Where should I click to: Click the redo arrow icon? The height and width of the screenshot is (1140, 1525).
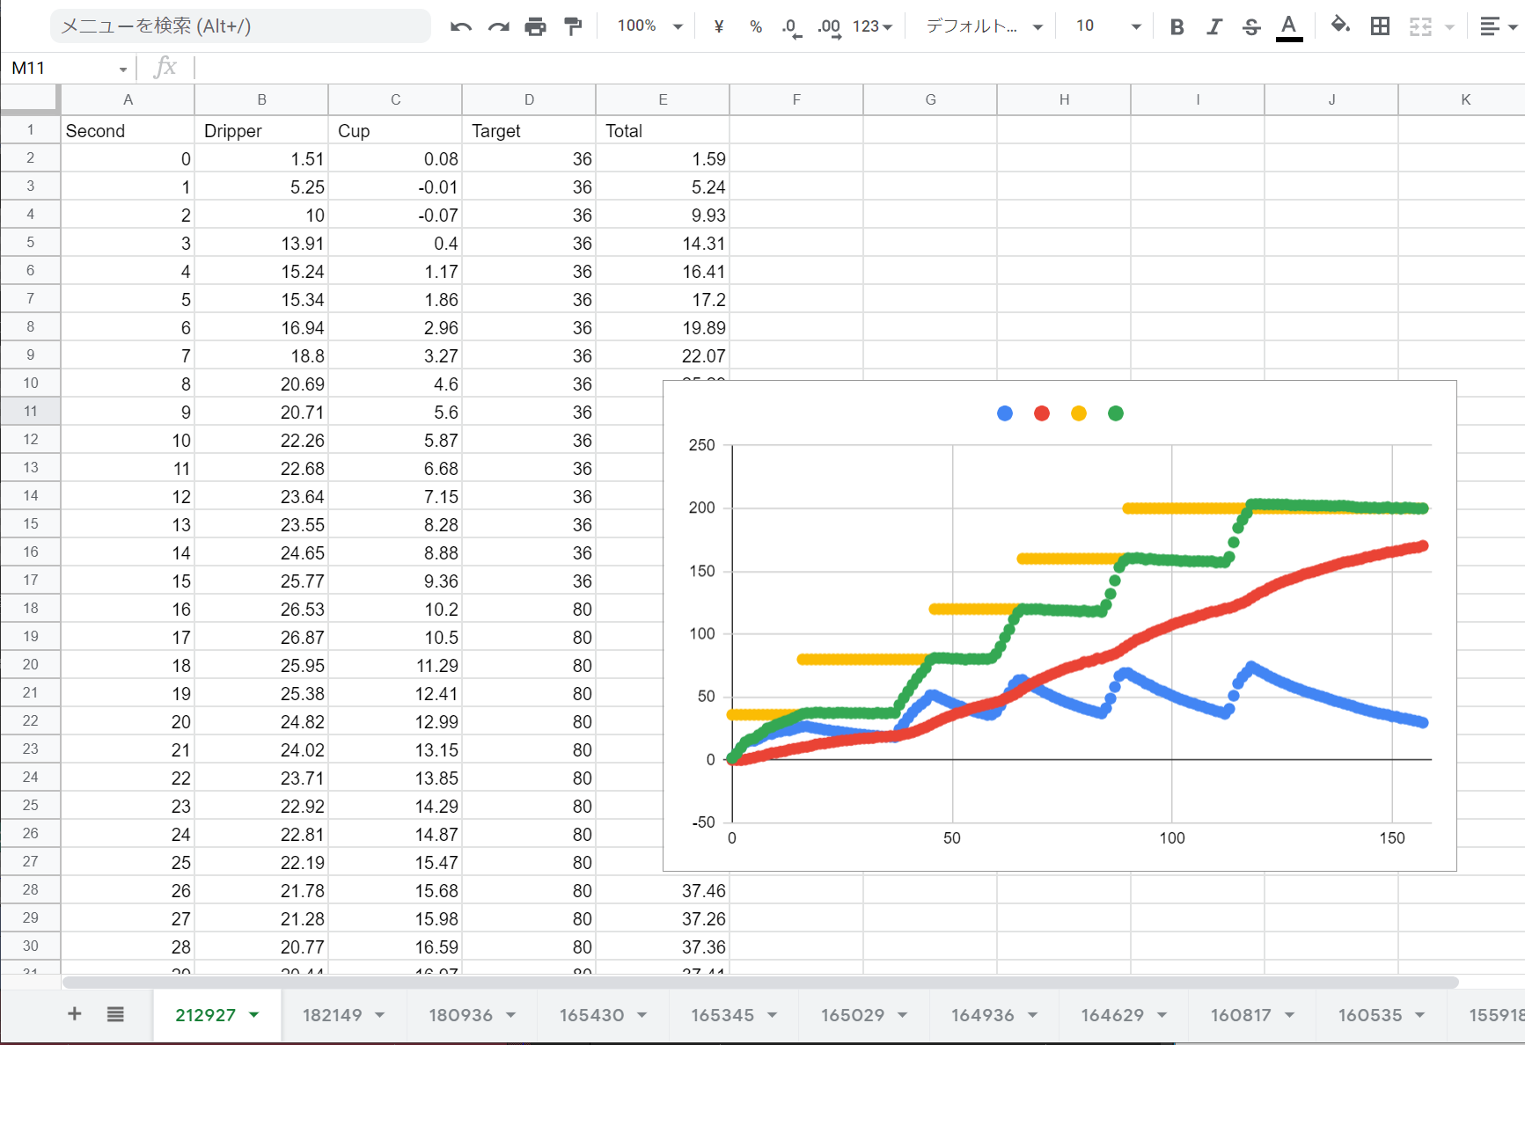point(498,26)
